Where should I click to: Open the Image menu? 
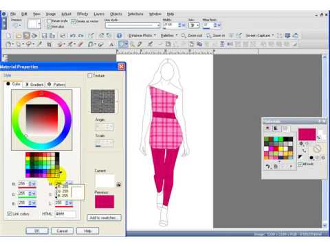(51, 14)
